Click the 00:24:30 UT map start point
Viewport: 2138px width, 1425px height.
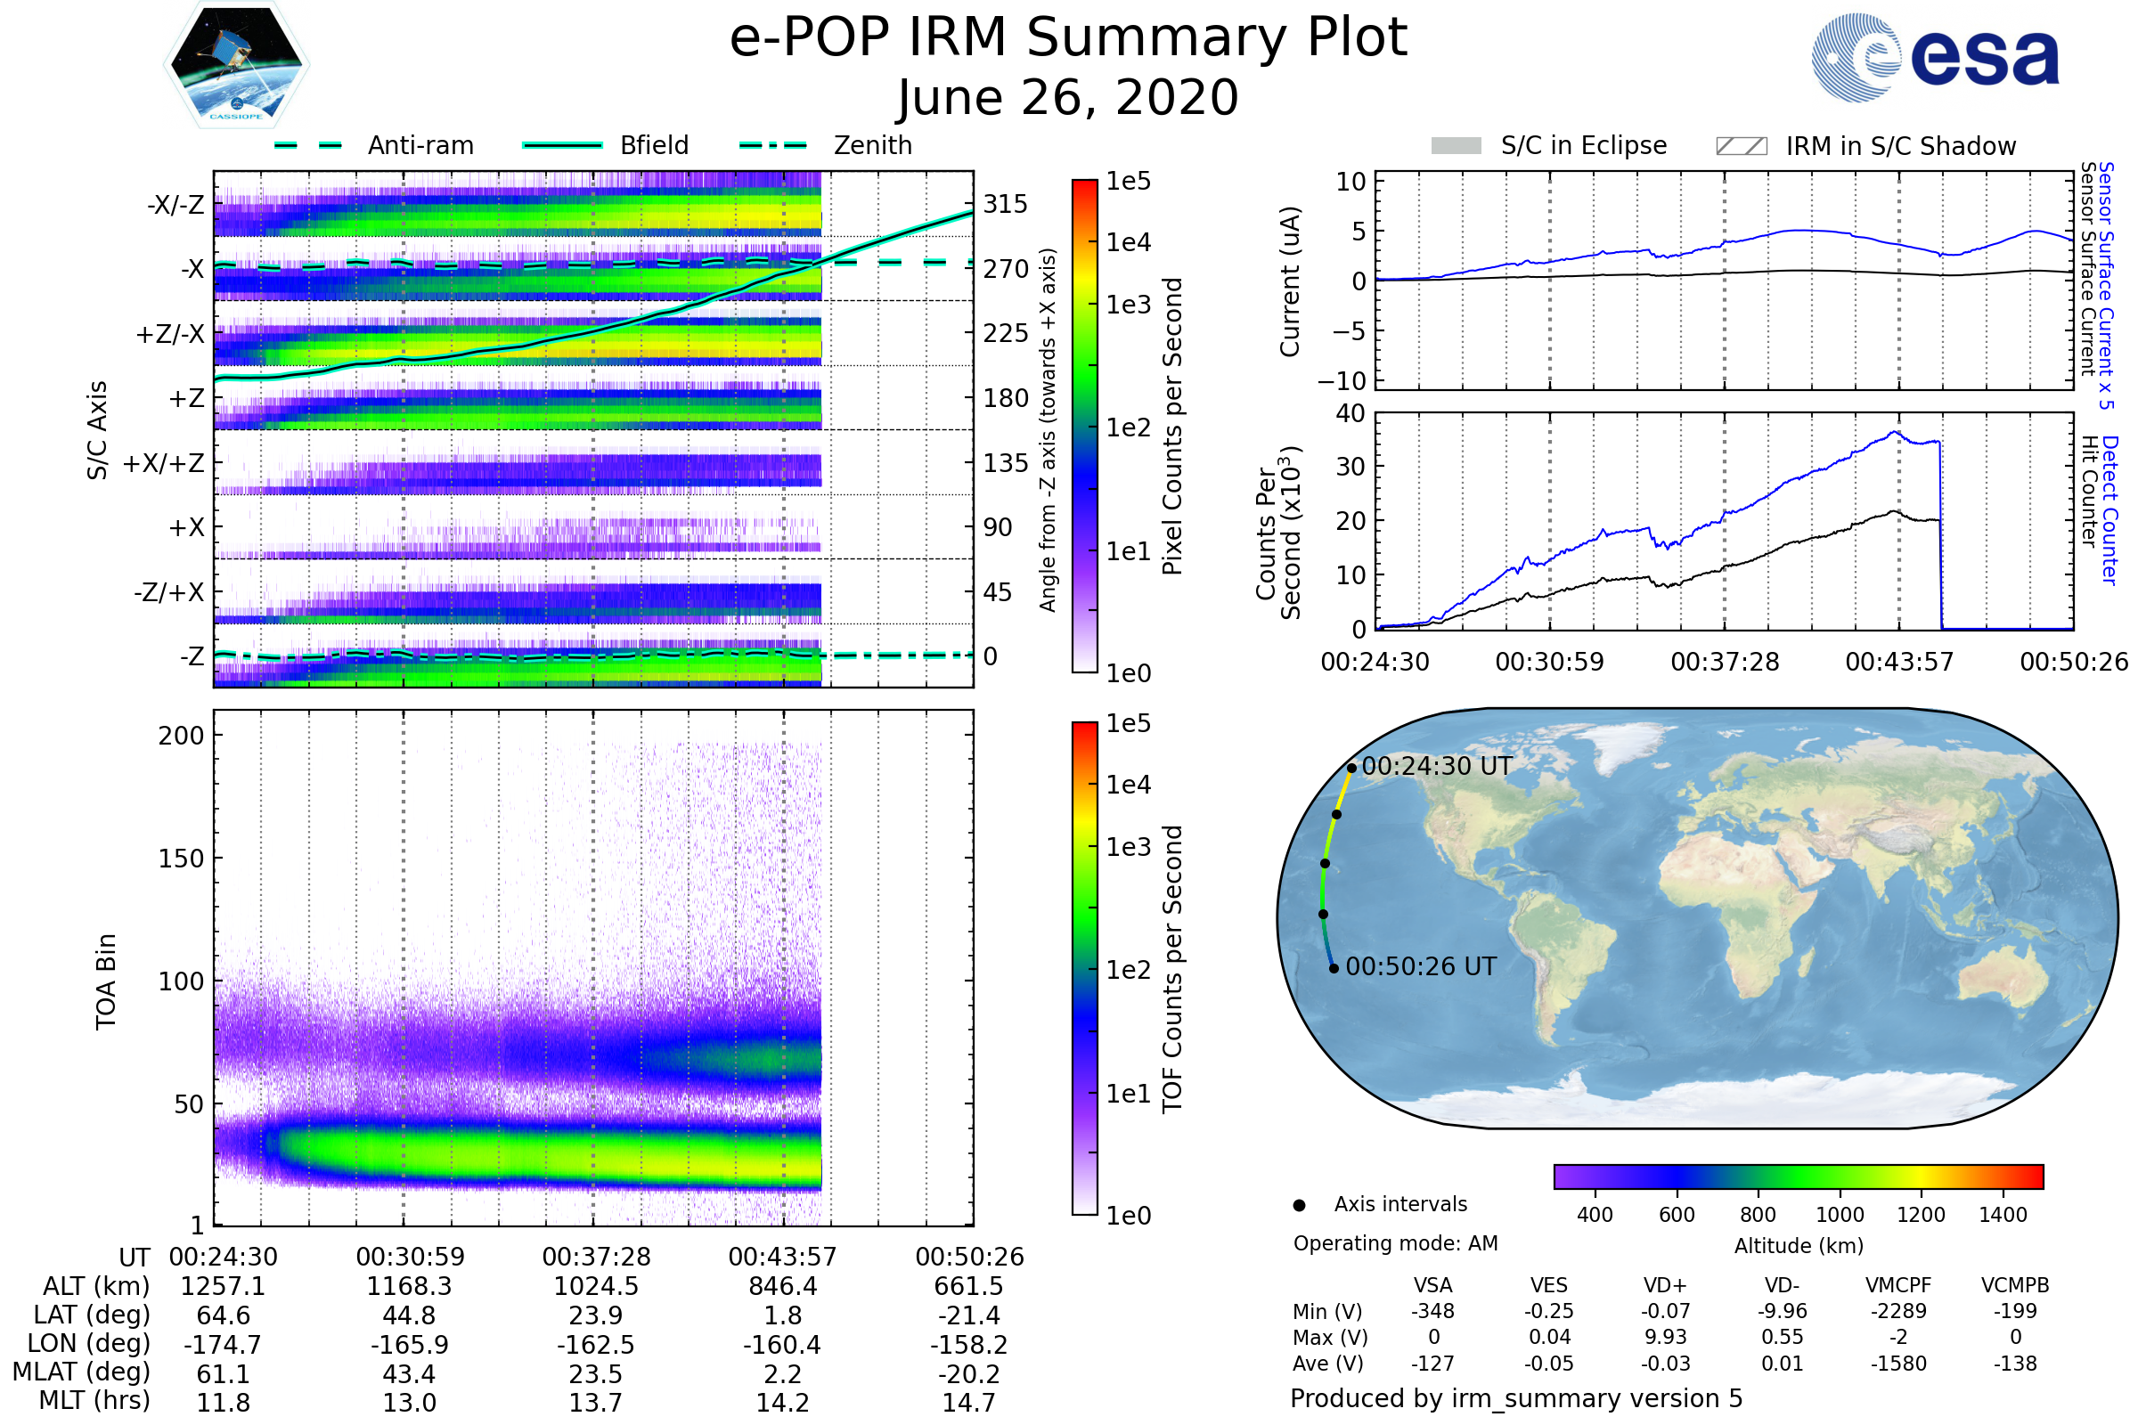pyautogui.click(x=1351, y=768)
